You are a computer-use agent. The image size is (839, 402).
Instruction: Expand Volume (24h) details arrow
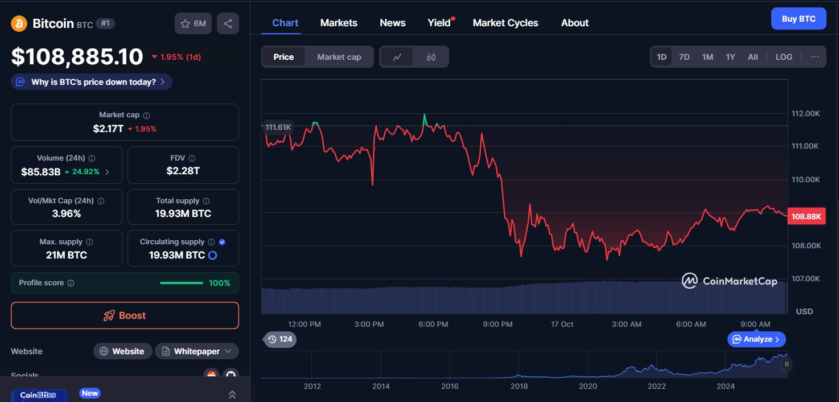click(x=108, y=171)
